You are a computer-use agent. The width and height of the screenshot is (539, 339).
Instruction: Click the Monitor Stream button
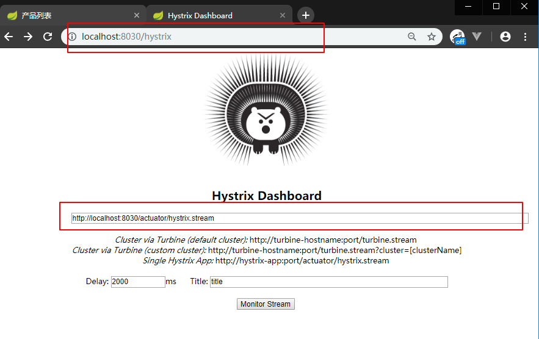click(266, 304)
